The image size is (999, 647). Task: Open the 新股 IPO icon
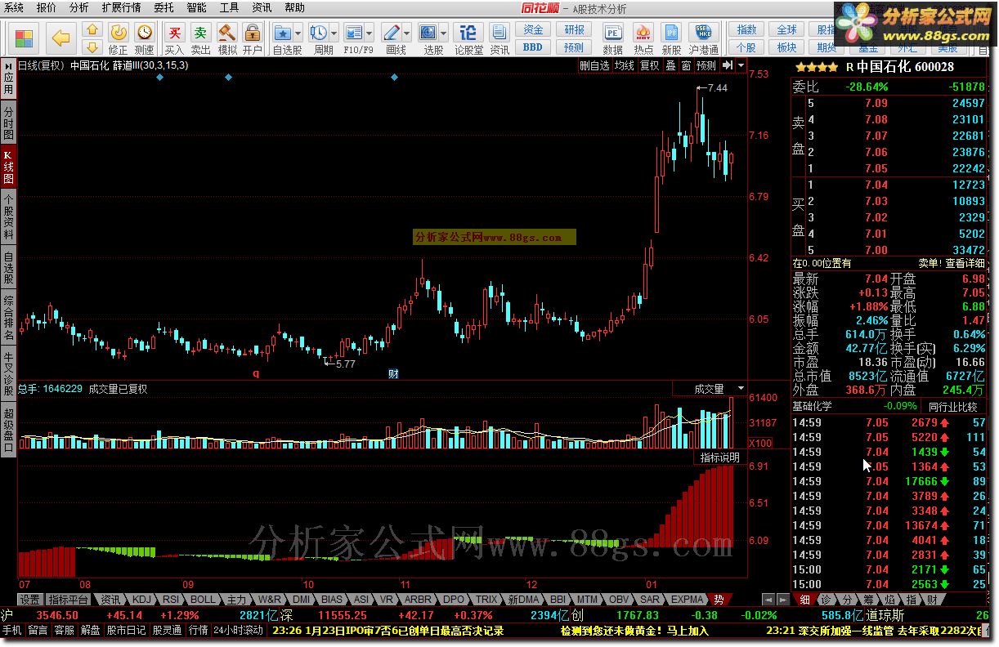(671, 38)
